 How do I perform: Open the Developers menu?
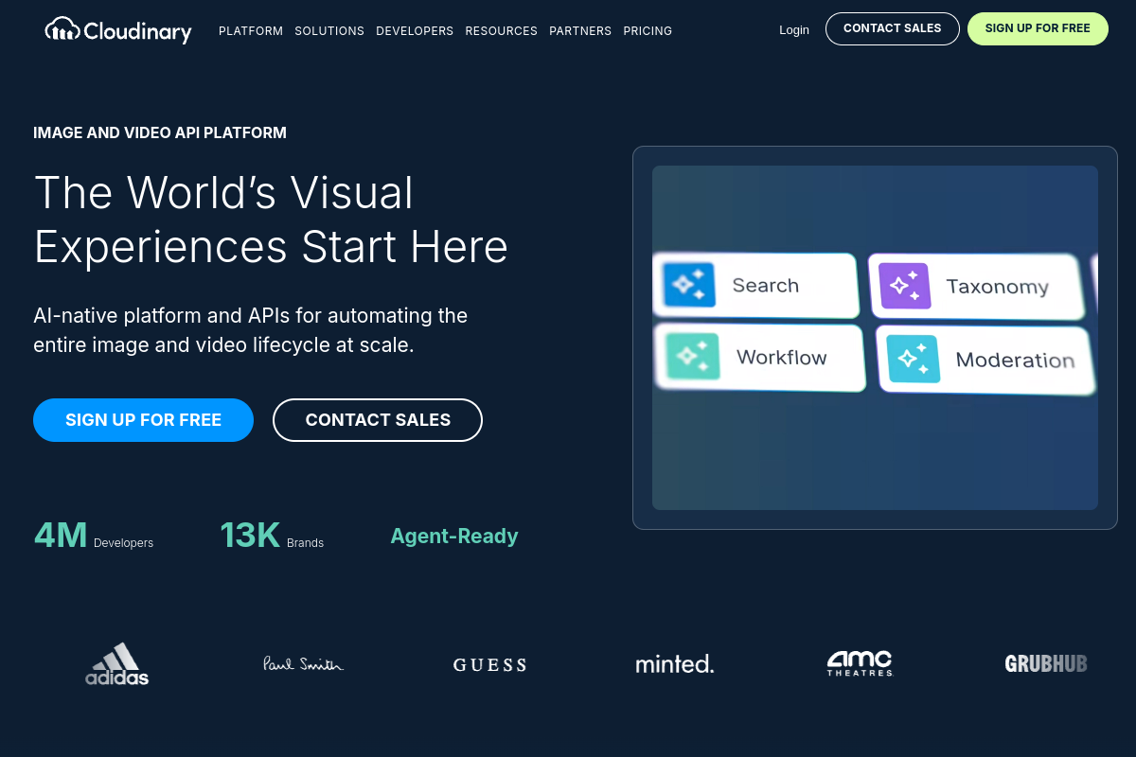click(x=415, y=31)
